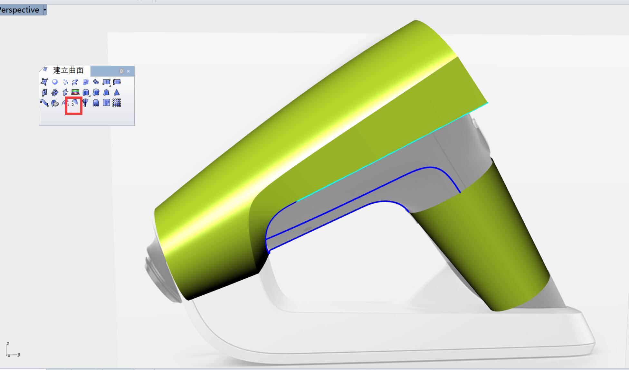Select the Drape surface tool

(x=96, y=103)
